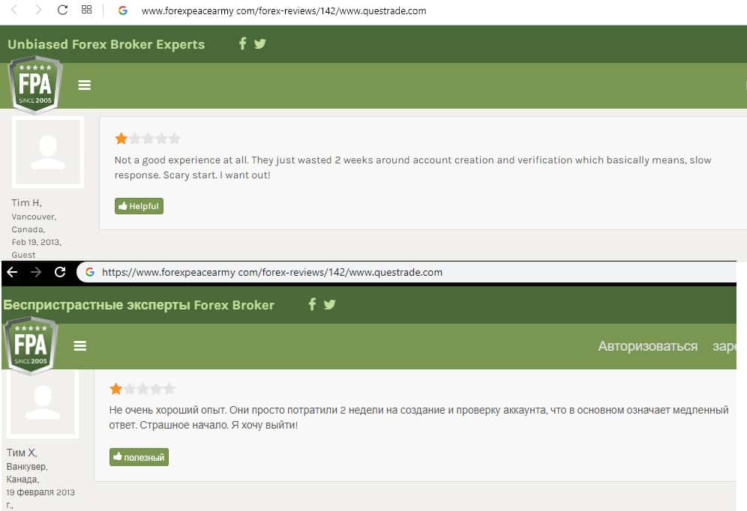The width and height of the screenshot is (747, 511).
Task: Click the back arrow in the upper browser
Action: (x=14, y=10)
